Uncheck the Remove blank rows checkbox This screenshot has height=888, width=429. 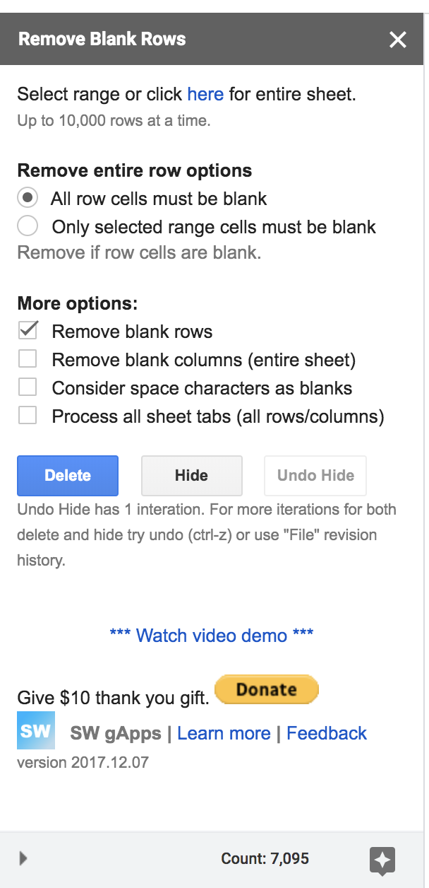[x=28, y=331]
